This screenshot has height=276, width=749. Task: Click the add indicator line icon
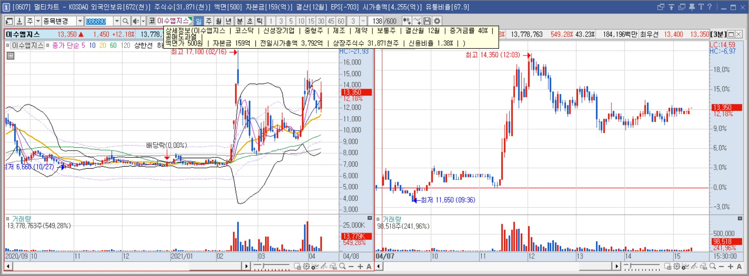click(417, 21)
